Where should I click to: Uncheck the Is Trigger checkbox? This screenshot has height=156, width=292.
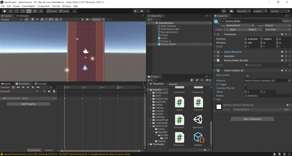(x=246, y=84)
